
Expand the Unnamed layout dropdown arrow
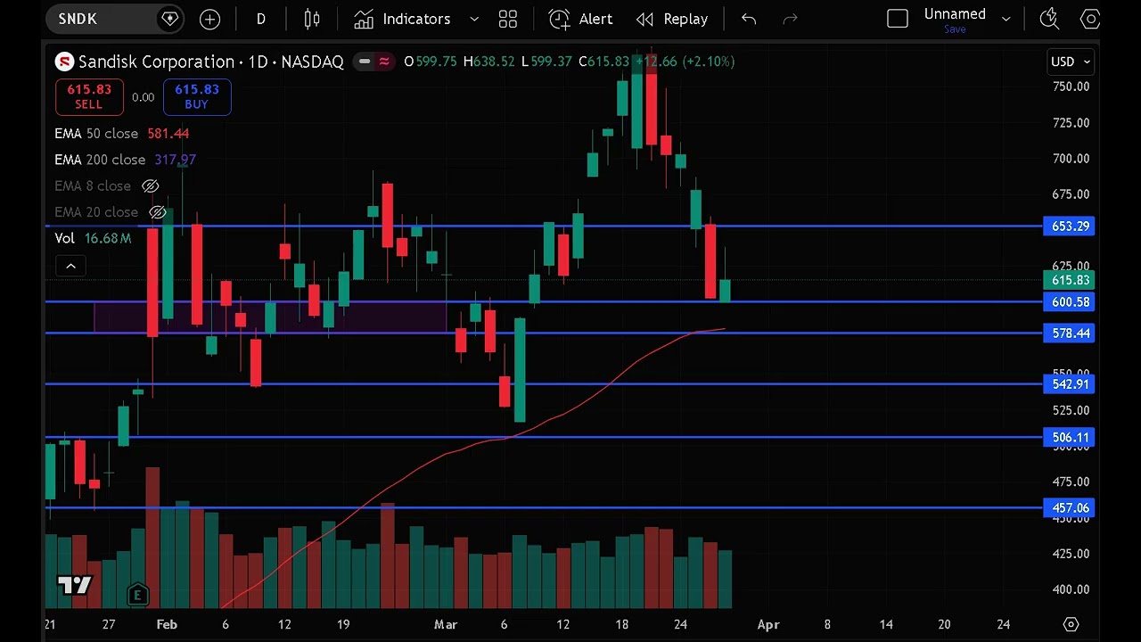[x=1006, y=19]
